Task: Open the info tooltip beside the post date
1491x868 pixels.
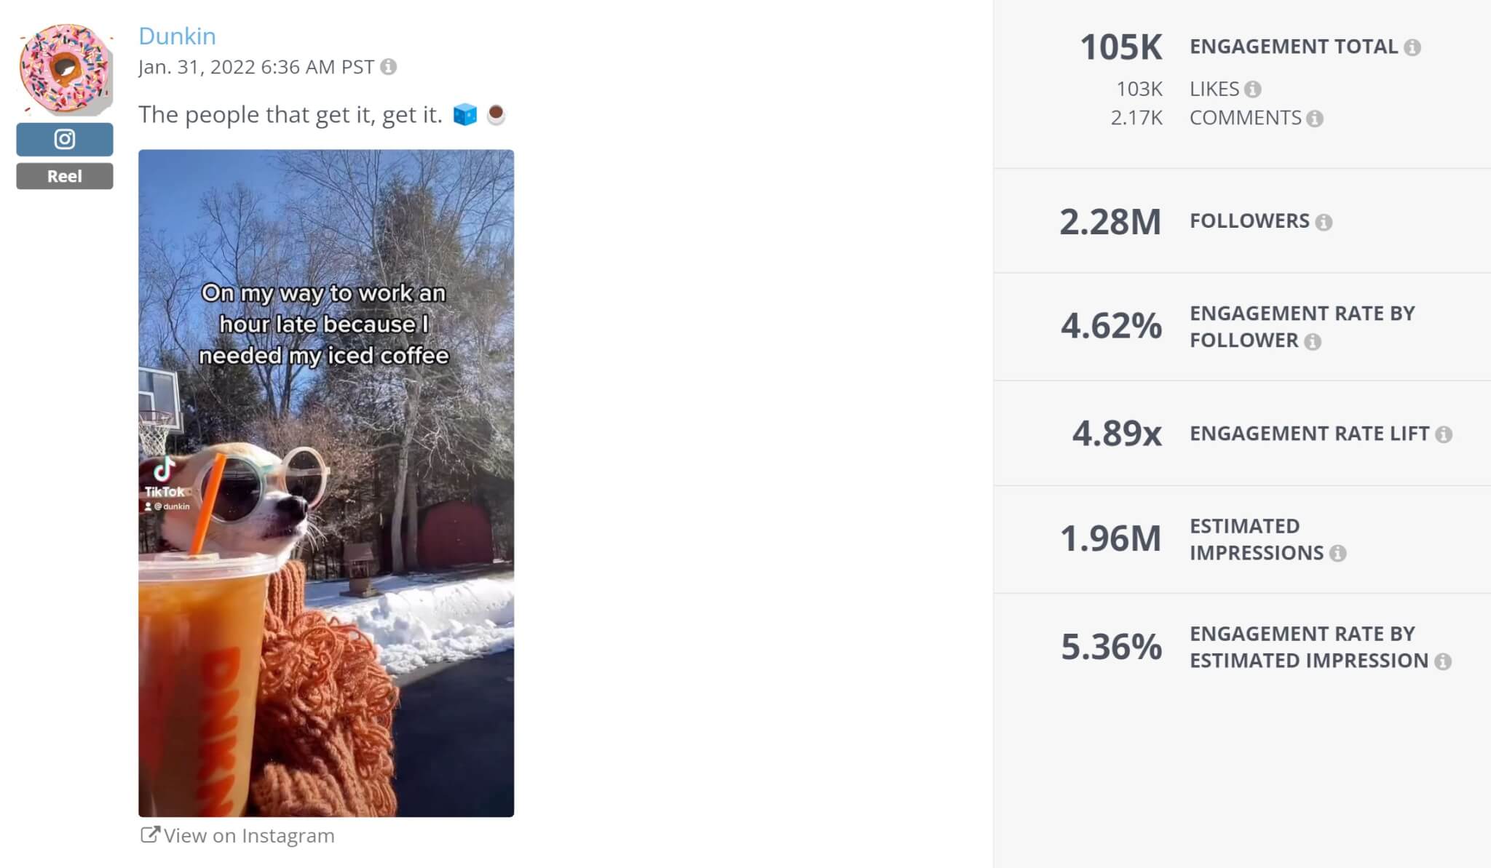Action: click(x=389, y=67)
